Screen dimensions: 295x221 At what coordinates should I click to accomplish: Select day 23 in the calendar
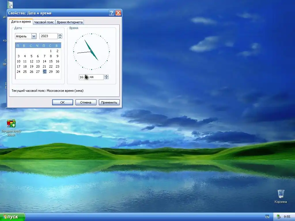pos(57,66)
